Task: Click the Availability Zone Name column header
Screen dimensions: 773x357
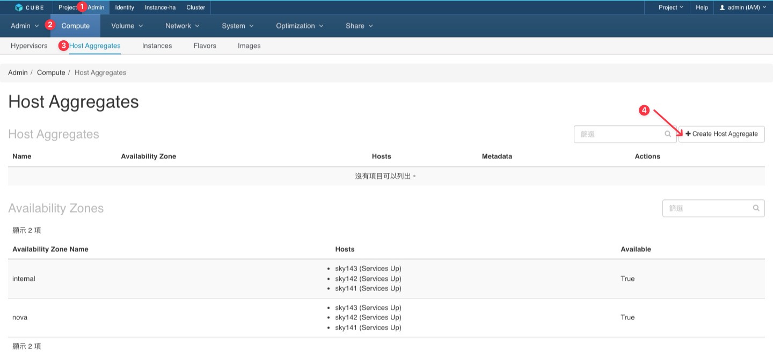Action: tap(50, 249)
